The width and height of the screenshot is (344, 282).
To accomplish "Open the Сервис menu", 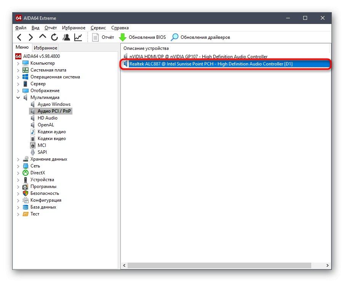I will [x=98, y=28].
